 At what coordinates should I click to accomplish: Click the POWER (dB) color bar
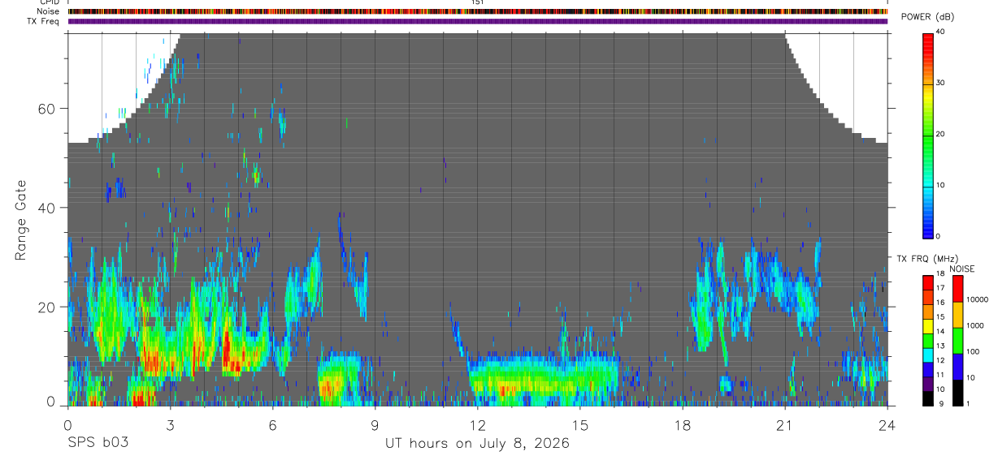(928, 135)
